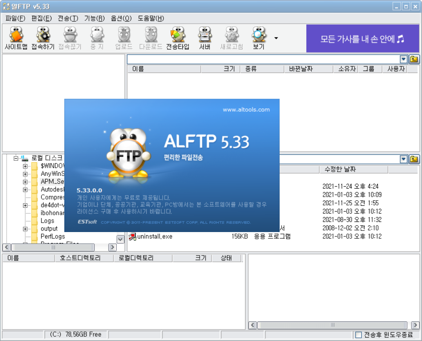Click the local parent folder icon
Viewport: 422px width, 341px height.
[414, 160]
